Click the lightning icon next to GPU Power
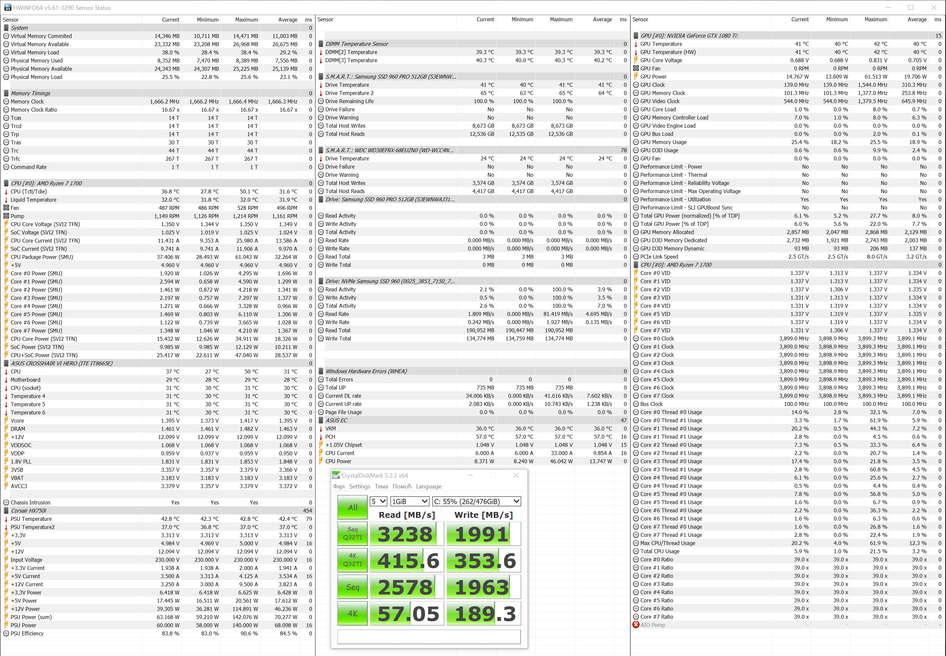This screenshot has height=656, width=946. pyautogui.click(x=636, y=77)
